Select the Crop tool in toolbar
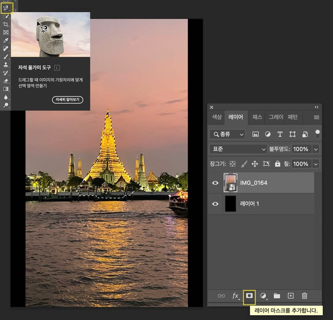Screen dimensions: 333x320 [6, 24]
